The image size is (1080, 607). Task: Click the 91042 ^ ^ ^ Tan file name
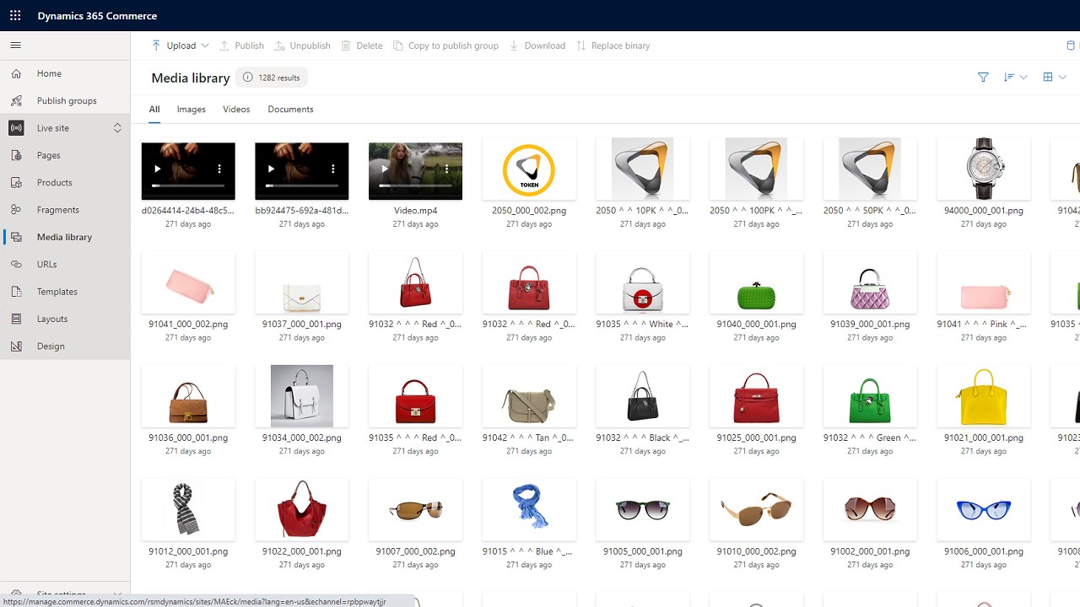[x=529, y=438]
